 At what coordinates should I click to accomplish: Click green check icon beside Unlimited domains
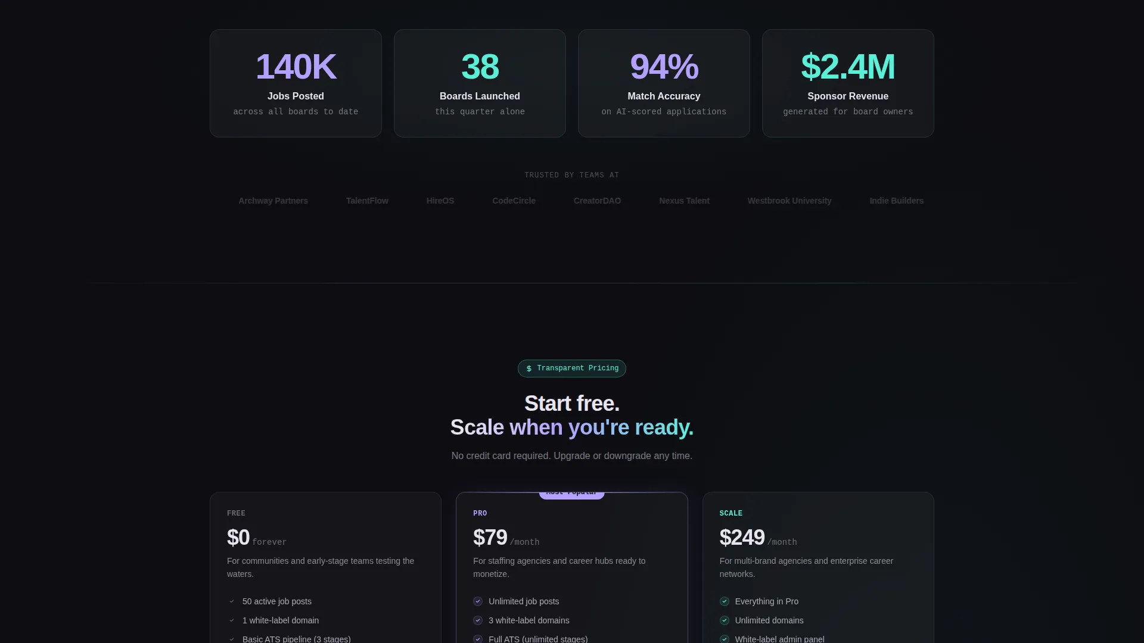click(x=725, y=620)
